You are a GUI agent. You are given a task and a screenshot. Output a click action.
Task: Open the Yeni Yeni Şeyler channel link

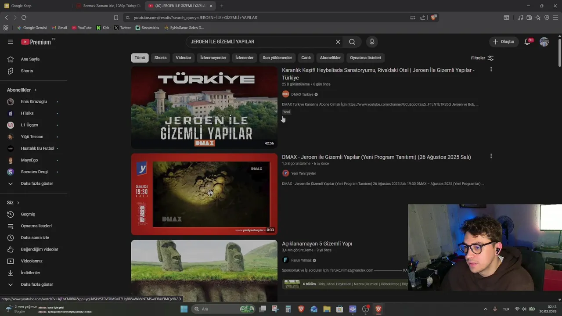pyautogui.click(x=303, y=173)
